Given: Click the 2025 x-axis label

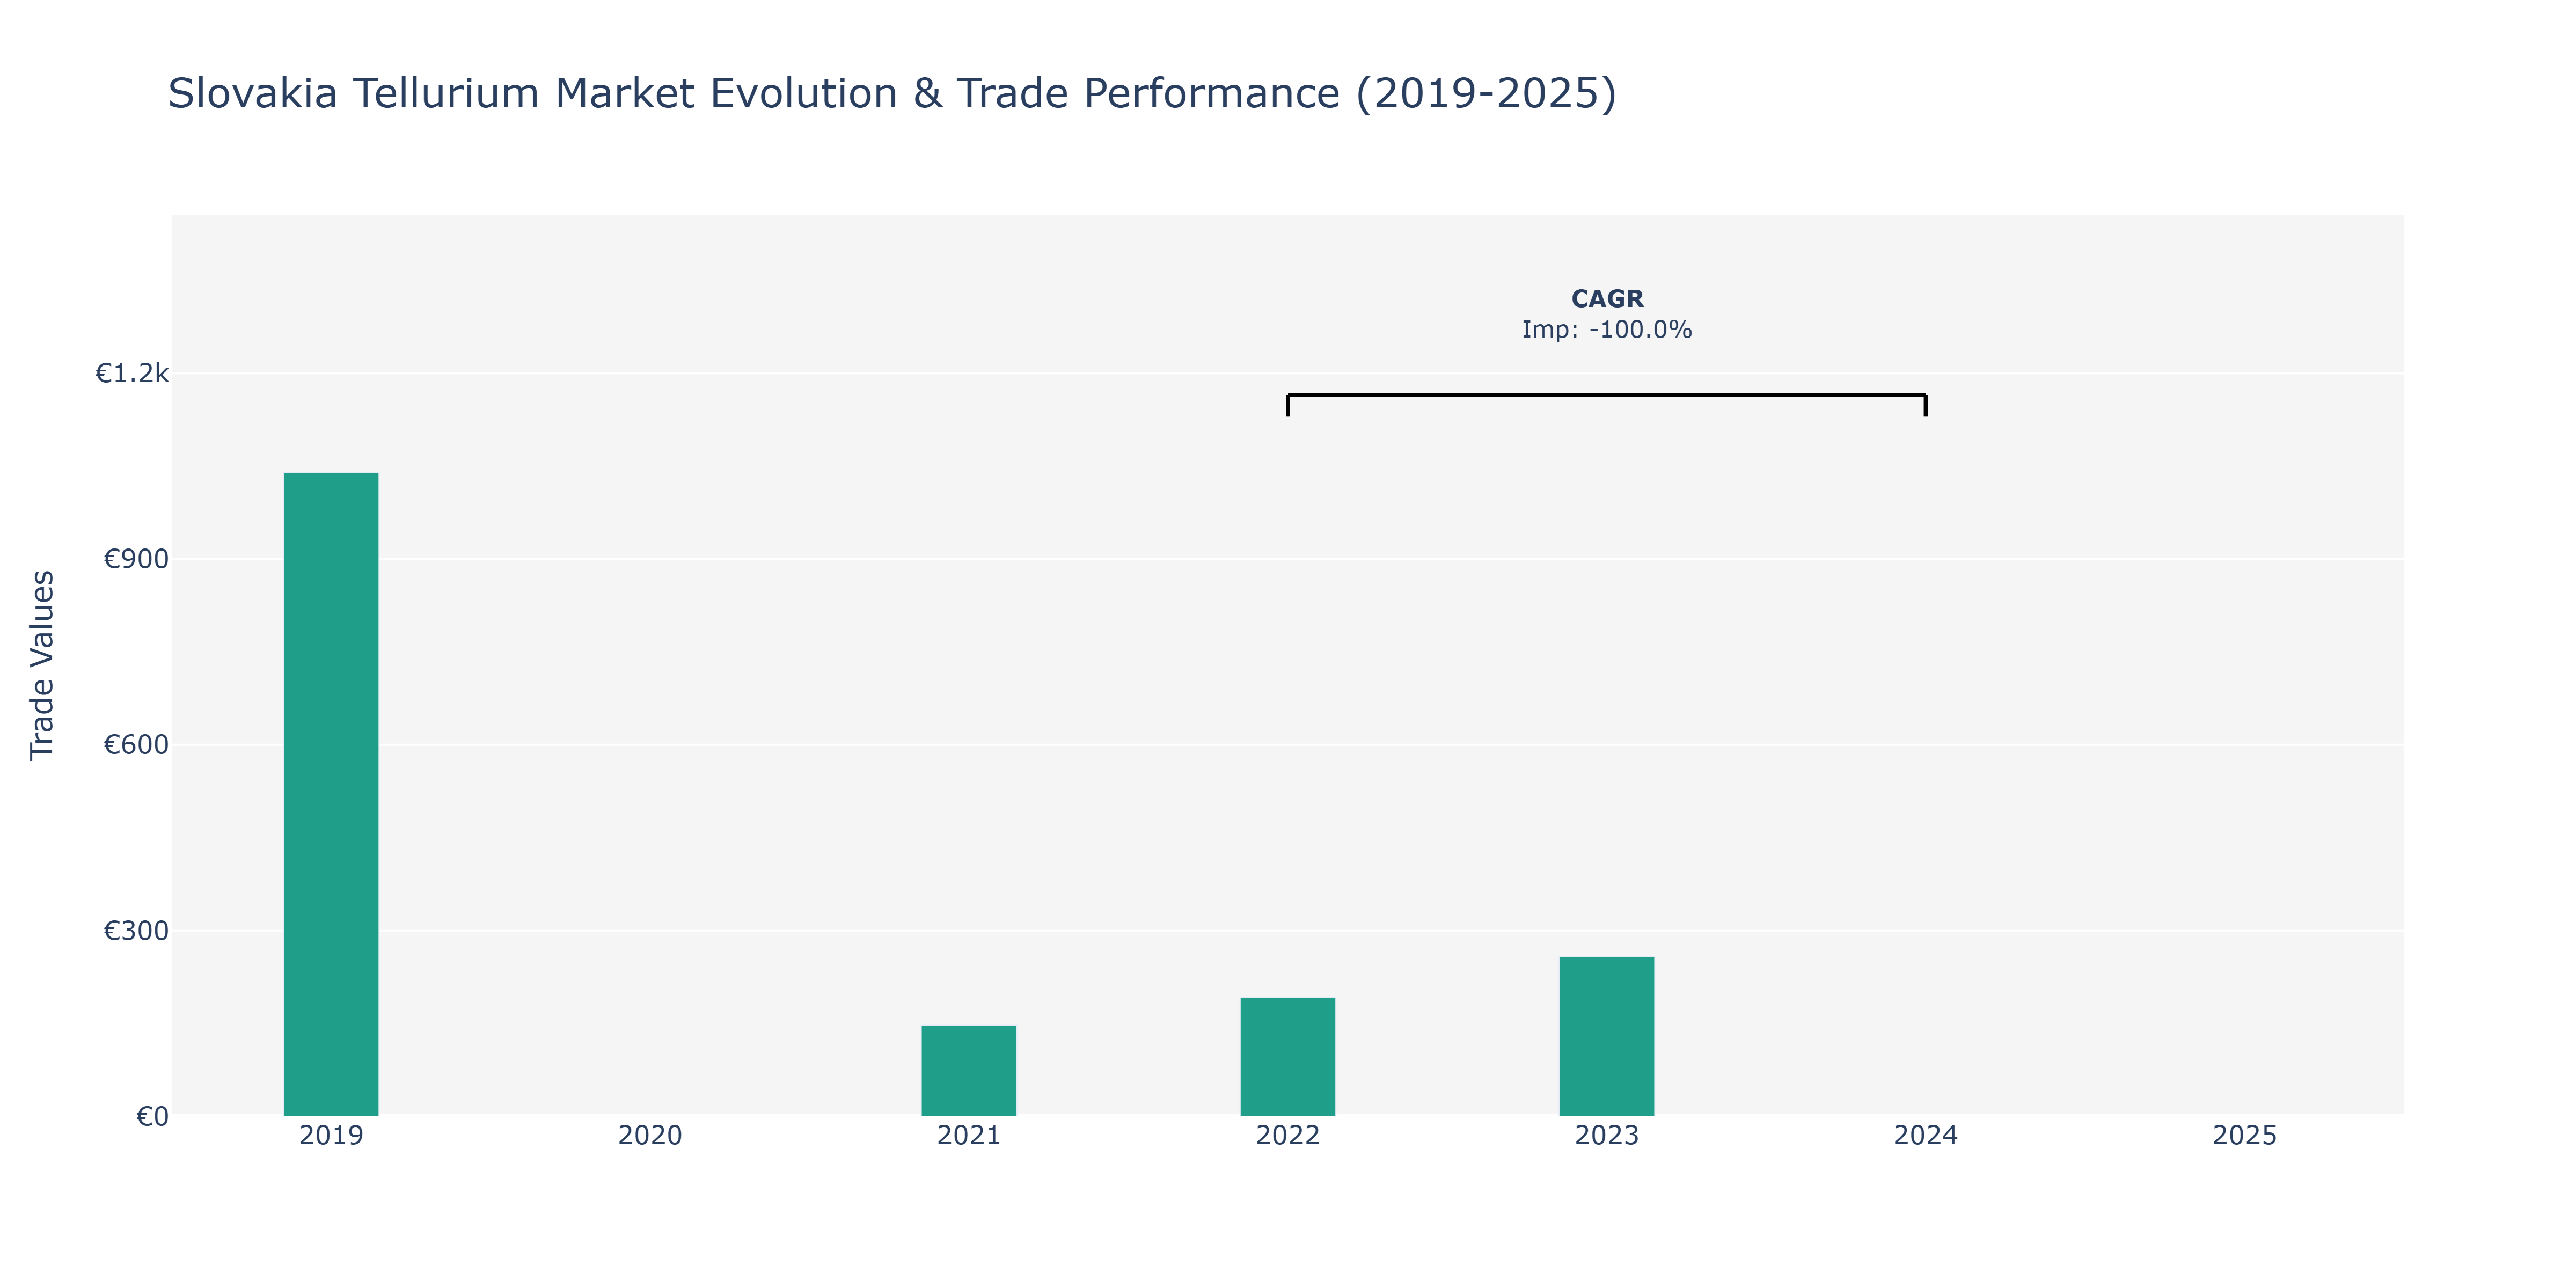Looking at the screenshot, I should (2245, 1136).
